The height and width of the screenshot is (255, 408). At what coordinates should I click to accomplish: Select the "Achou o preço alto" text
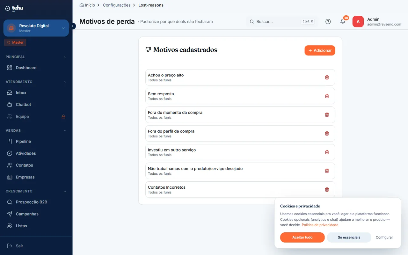166,75
